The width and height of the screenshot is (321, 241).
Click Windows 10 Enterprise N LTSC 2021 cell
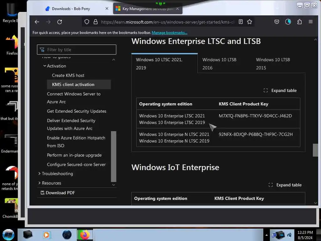click(x=174, y=134)
